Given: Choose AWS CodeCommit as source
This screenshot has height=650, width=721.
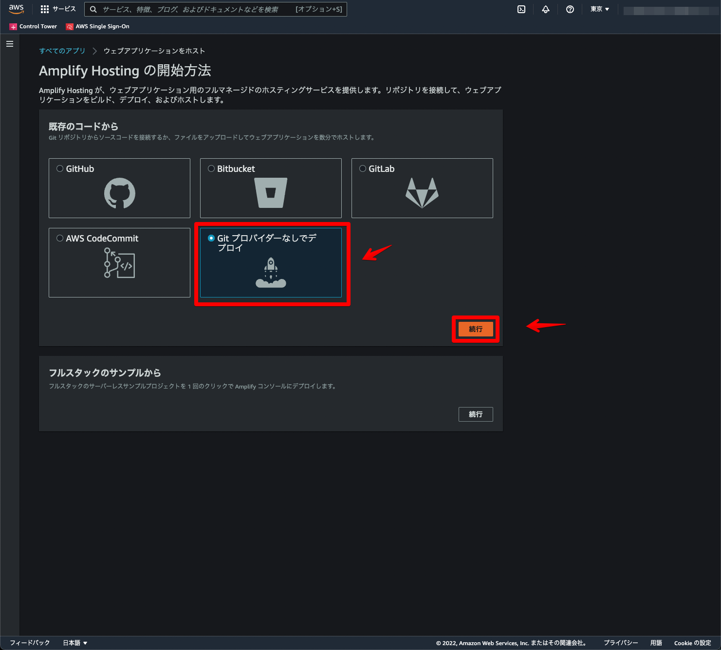Looking at the screenshot, I should point(60,238).
